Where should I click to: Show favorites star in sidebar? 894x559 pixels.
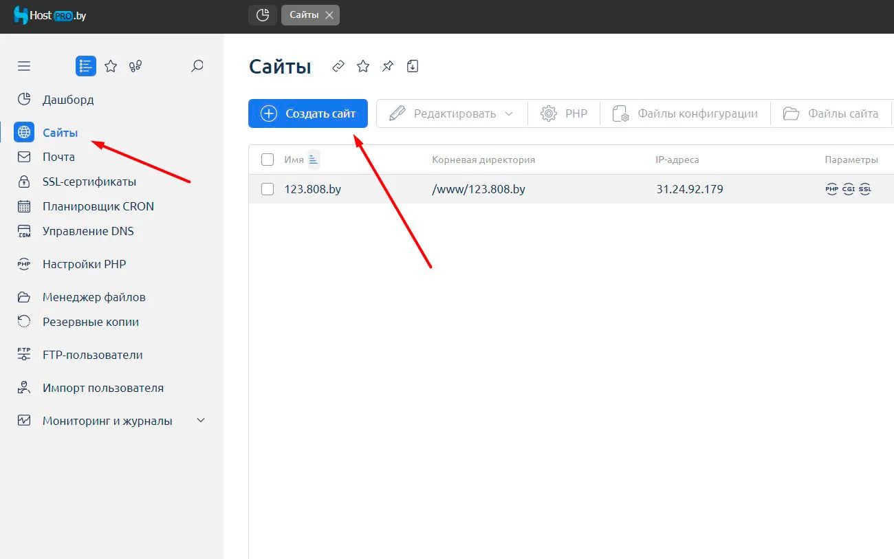[111, 66]
